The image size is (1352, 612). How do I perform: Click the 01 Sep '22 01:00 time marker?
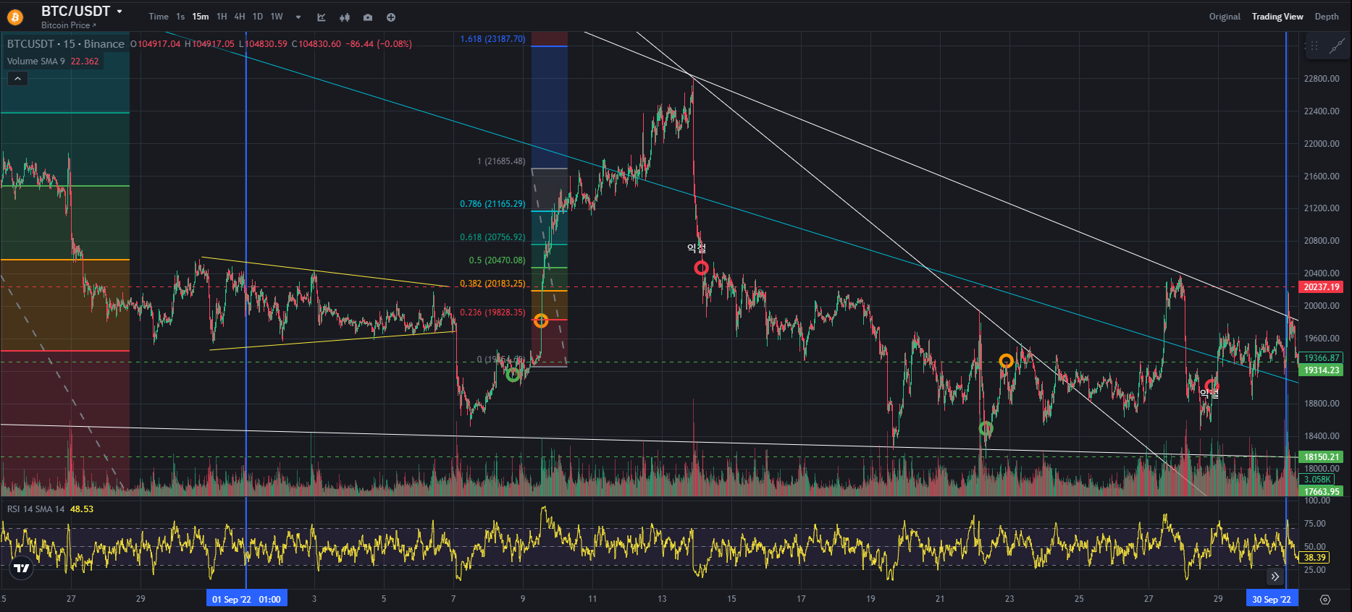coord(246,599)
